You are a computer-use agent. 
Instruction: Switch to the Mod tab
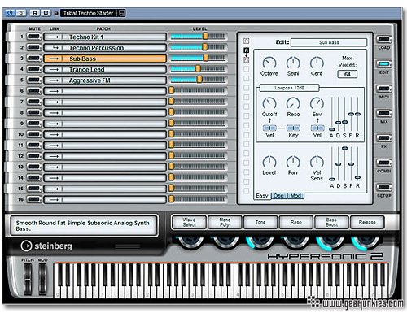[x=295, y=196]
